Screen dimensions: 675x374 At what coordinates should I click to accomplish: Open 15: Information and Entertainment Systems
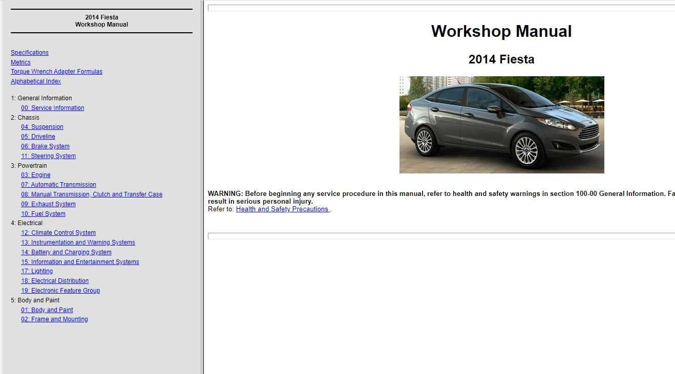[x=80, y=262]
